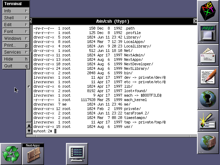Launch the Preferences app in the dock
This screenshot has height=165, width=220.
pyautogui.click(x=208, y=33)
